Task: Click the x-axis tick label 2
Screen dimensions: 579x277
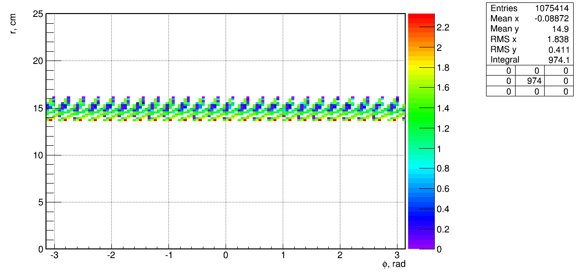Action: click(x=340, y=256)
